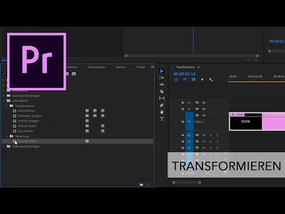The height and width of the screenshot is (214, 285).
Task: Hide track V3 with eye icon
Action: (x=204, y=103)
